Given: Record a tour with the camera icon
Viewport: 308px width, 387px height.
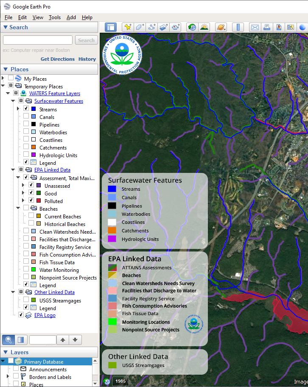Looking at the screenshot, I should tap(176, 27).
